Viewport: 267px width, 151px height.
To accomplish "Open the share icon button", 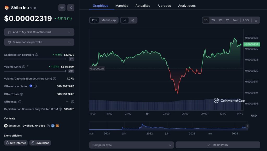I will coord(71,8).
